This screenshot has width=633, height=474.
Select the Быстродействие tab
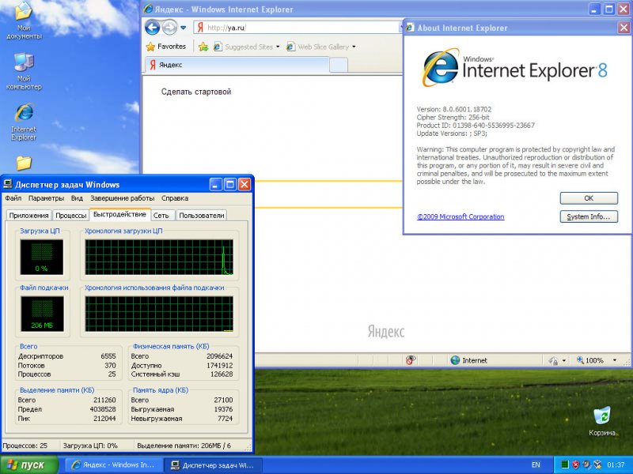pos(119,214)
